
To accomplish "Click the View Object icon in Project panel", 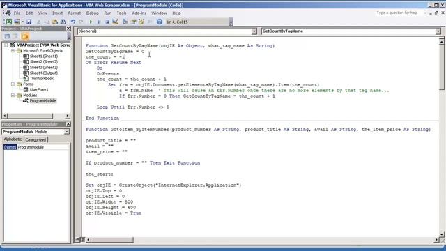I will (x=15, y=36).
